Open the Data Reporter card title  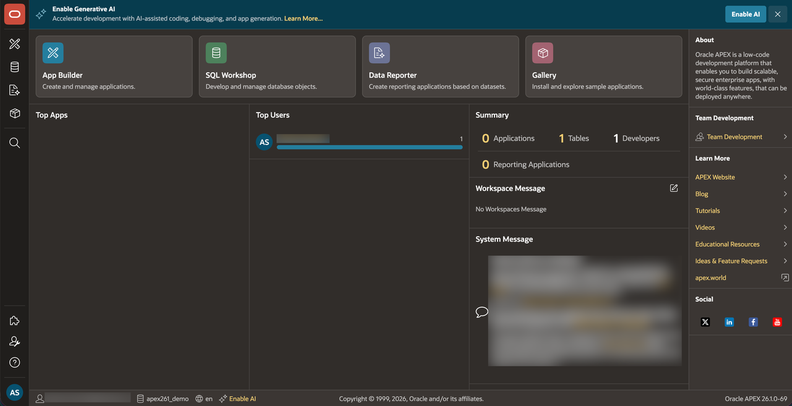393,75
